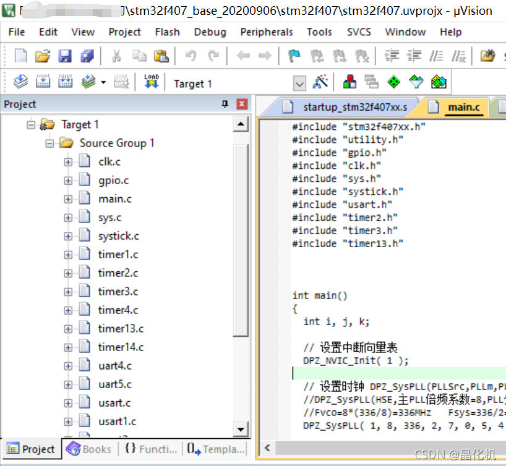Click the Uncomment selection icon
The height and width of the screenshot is (466, 506).
pos(458,56)
